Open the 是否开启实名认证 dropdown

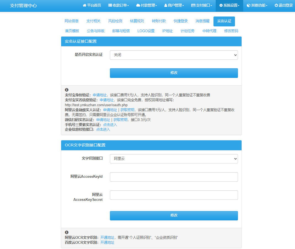[x=174, y=55]
